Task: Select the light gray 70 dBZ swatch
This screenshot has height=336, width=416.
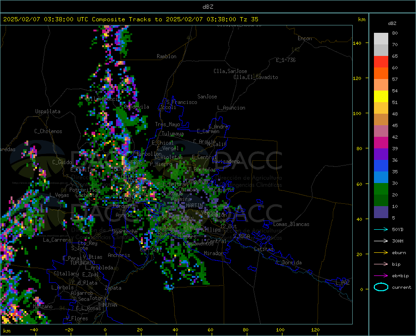Action: coord(381,39)
